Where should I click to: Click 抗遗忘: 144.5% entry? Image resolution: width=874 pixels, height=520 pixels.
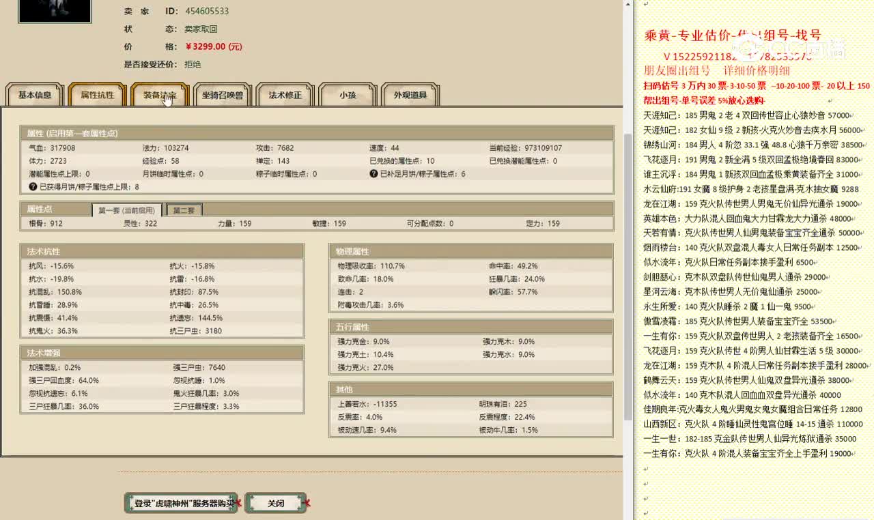coord(196,317)
